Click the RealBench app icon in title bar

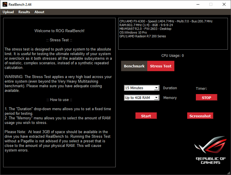click(x=5, y=5)
